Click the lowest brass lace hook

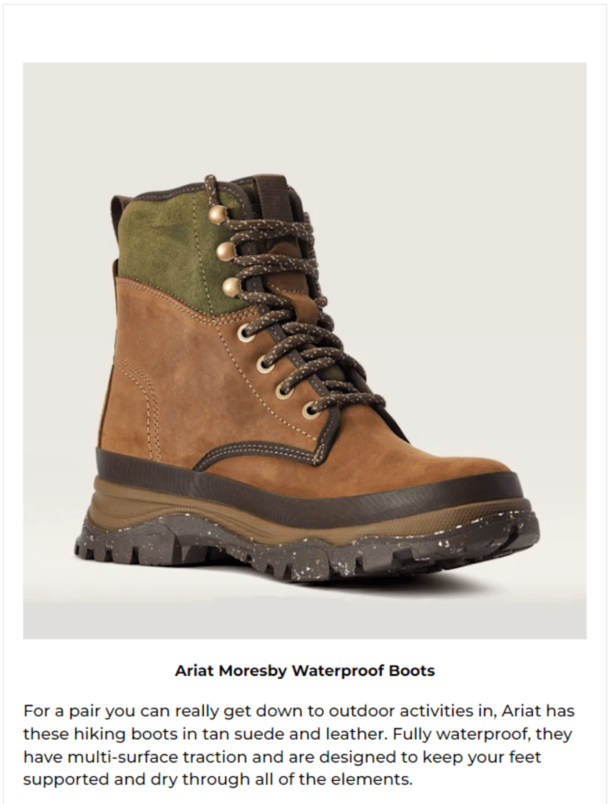pos(233,286)
